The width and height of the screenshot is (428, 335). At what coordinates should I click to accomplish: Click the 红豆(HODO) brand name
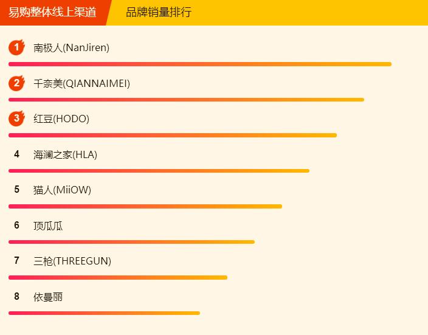click(x=61, y=119)
